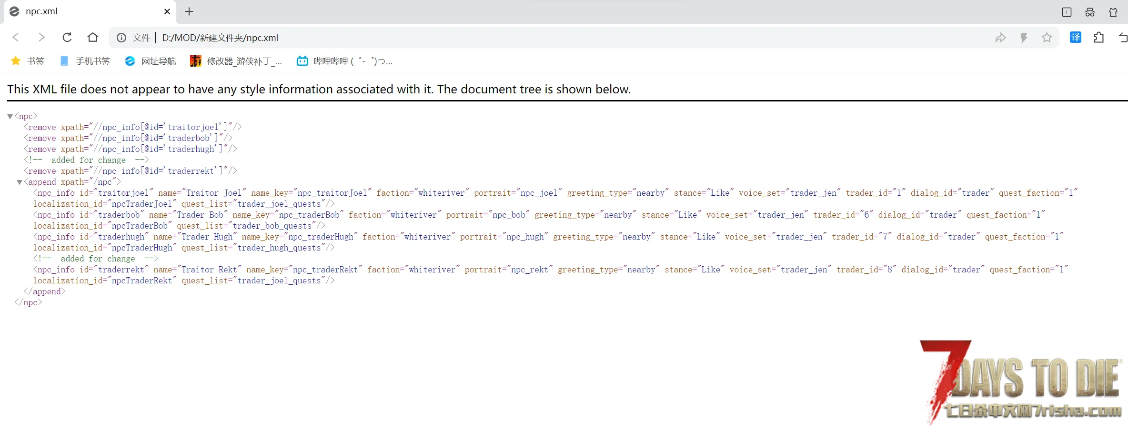Go to the browser home page
1128x431 pixels.
[93, 37]
